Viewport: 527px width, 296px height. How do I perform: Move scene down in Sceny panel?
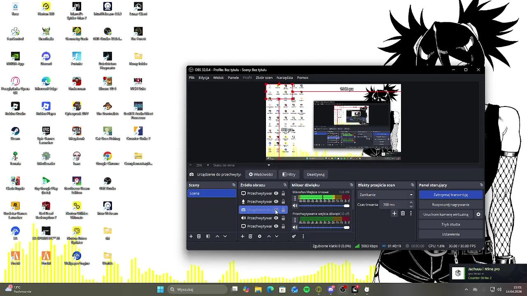pos(225,236)
